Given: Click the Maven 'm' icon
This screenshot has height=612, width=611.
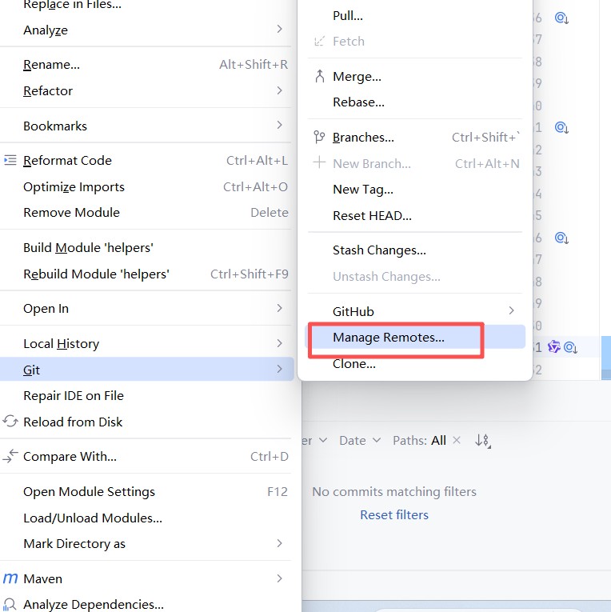Looking at the screenshot, I should pos(10,578).
